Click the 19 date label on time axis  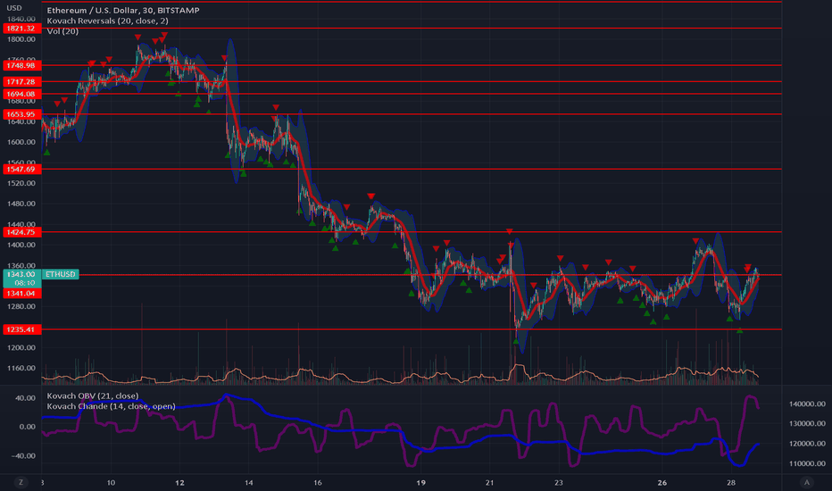pyautogui.click(x=420, y=482)
